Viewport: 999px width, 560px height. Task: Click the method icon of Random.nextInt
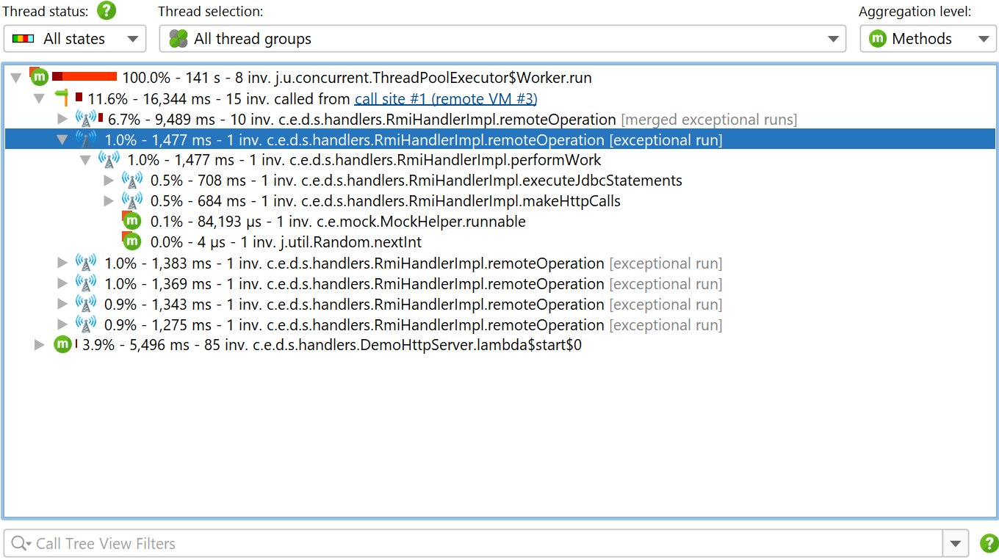point(131,241)
